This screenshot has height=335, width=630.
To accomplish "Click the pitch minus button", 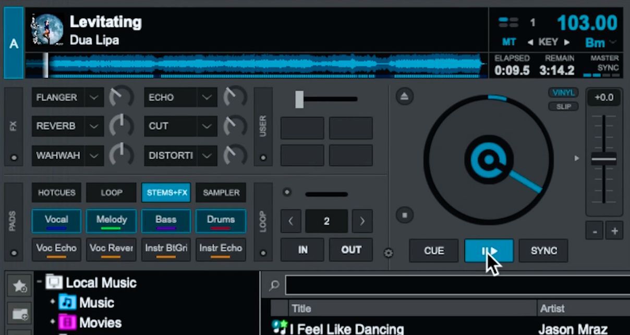I will coord(594,231).
